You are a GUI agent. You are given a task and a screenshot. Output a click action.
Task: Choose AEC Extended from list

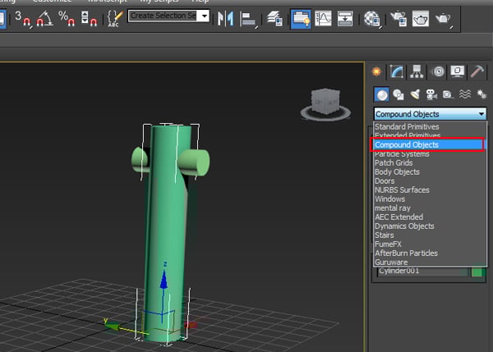coord(430,217)
